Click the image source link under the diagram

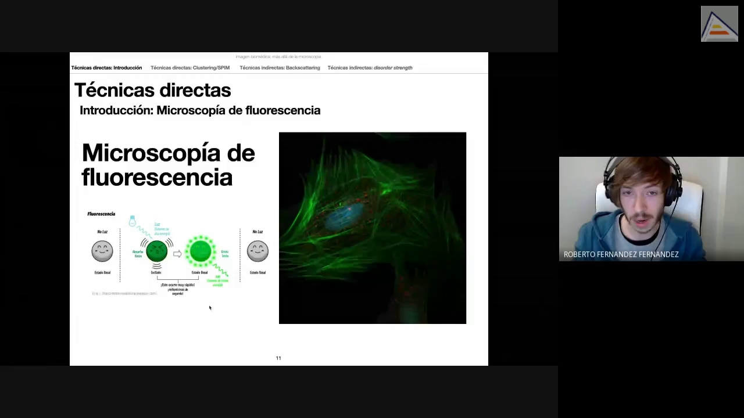click(x=124, y=294)
